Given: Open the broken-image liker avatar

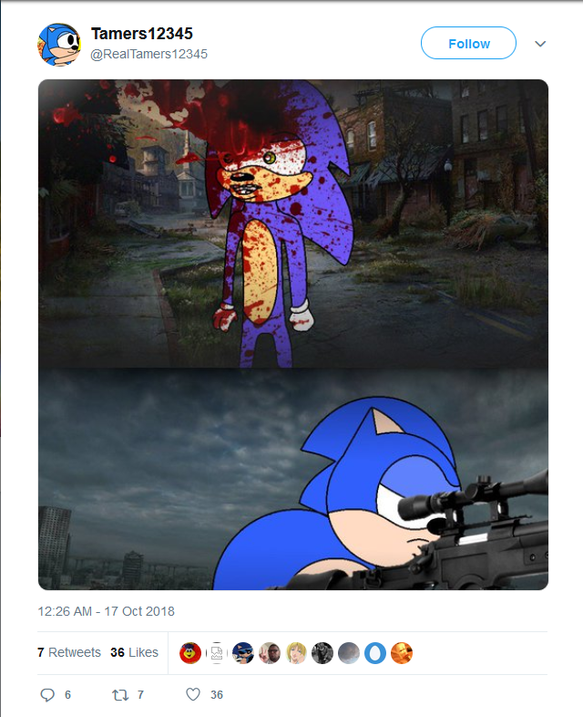Looking at the screenshot, I should coord(217,652).
